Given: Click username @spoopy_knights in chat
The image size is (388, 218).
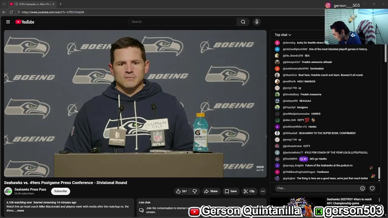Looking at the screenshot, I should pyautogui.click(x=293, y=165).
